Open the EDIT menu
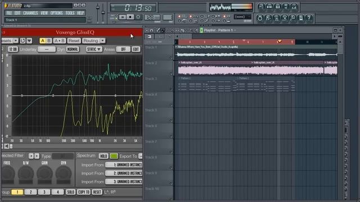Image resolution: width=360 pixels, height=202 pixels. (x=17, y=13)
